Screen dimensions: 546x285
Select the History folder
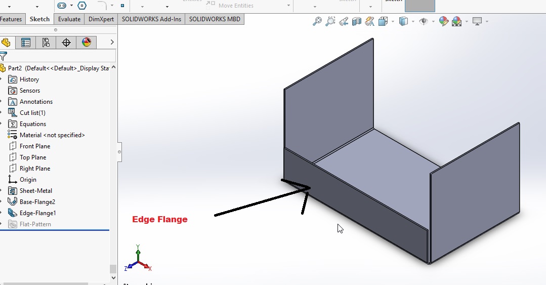[29, 79]
